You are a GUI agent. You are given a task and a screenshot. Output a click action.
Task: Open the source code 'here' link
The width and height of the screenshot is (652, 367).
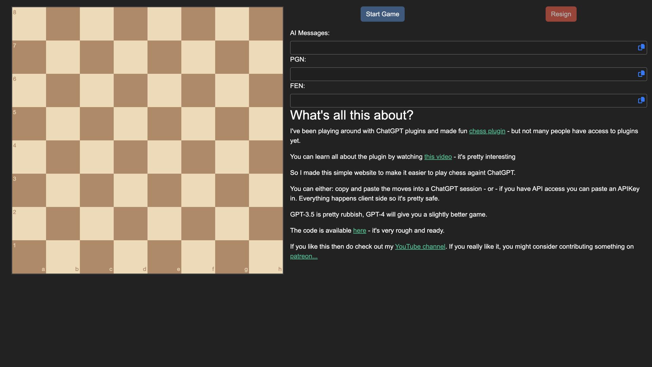359,230
